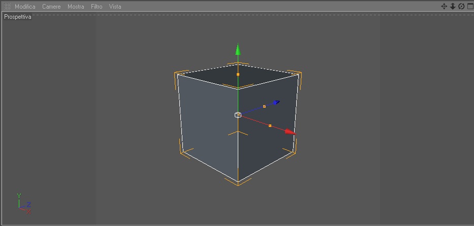The height and width of the screenshot is (226, 474).
Task: Open the Camere menu
Action: pos(51,6)
